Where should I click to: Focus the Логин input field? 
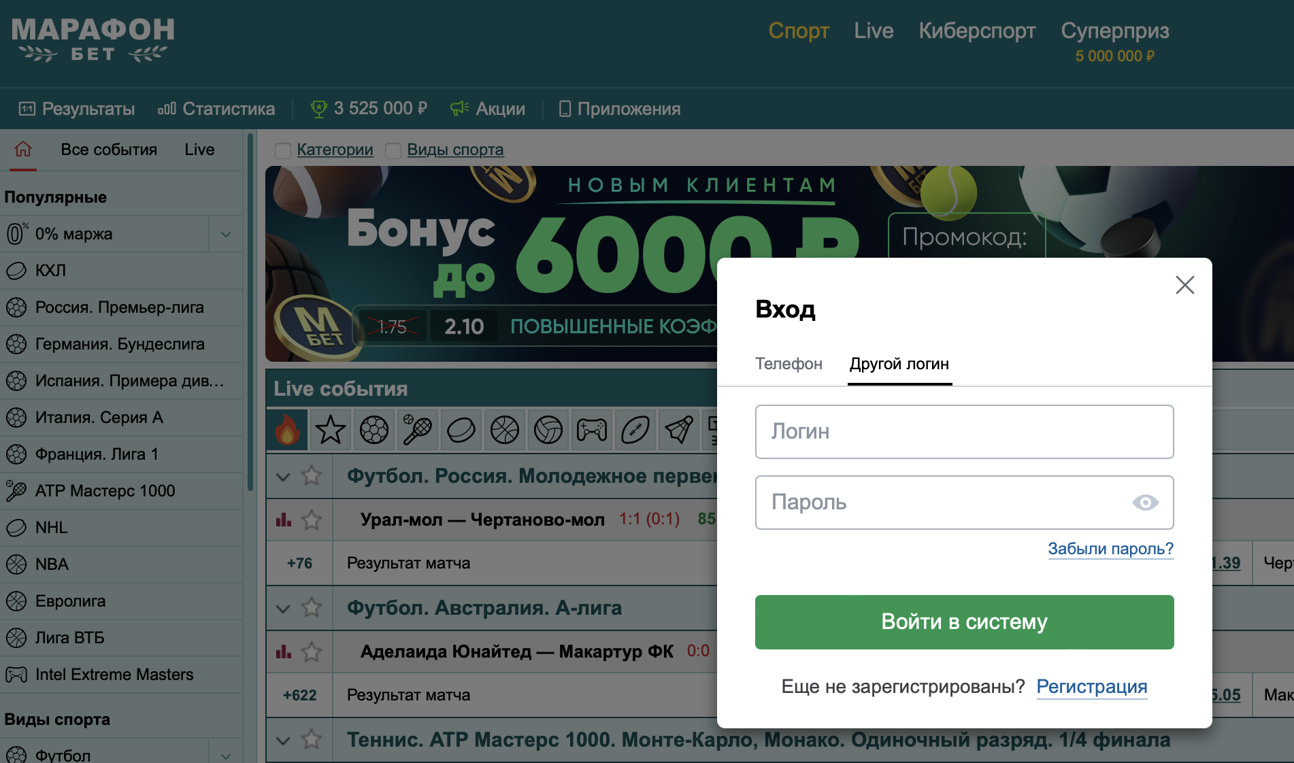(x=964, y=432)
